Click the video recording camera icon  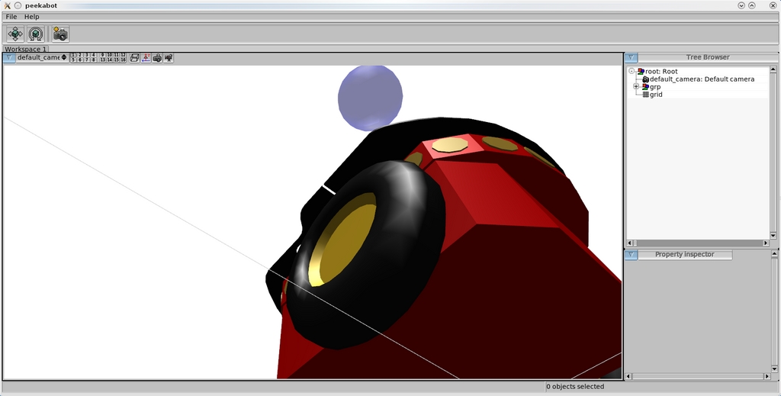coord(169,57)
